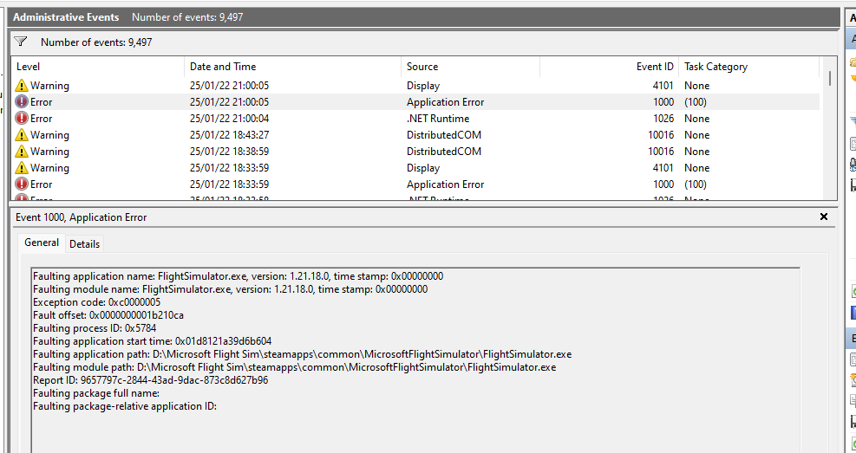Close the Event 1000 preview pane
The image size is (856, 453).
pyautogui.click(x=824, y=217)
